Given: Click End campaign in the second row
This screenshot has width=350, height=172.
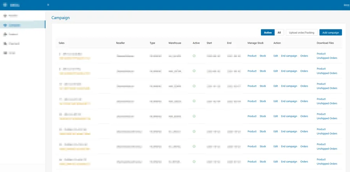Looking at the screenshot, I should (289, 71).
